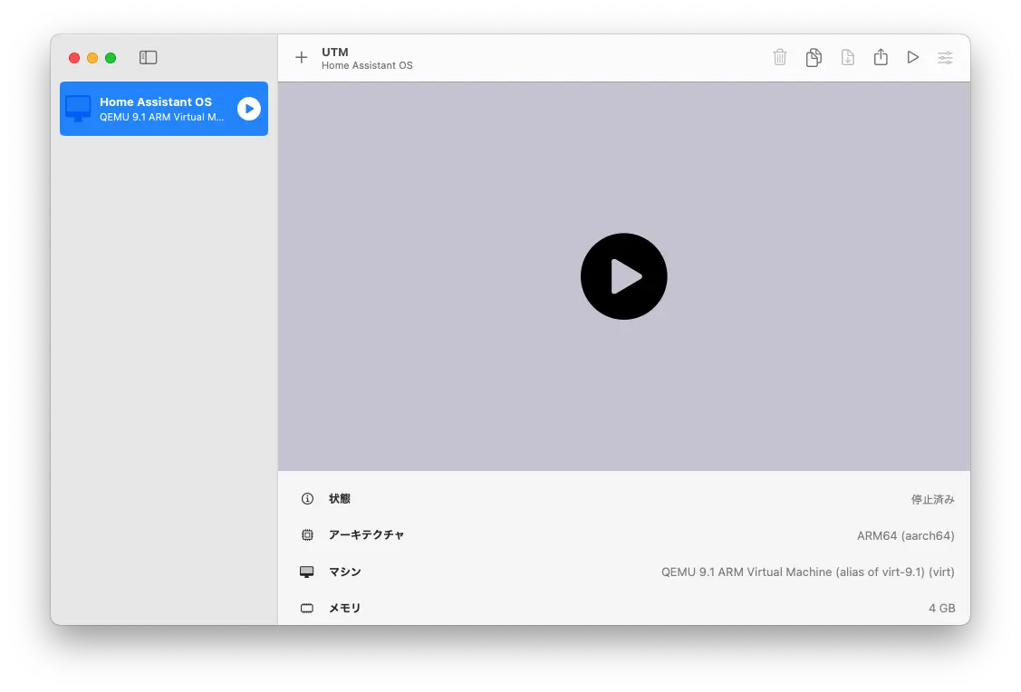Click the メモリ label
The height and width of the screenshot is (692, 1021).
344,608
